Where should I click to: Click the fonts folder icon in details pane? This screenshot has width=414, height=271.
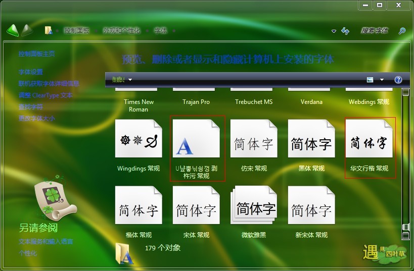coord(124,254)
